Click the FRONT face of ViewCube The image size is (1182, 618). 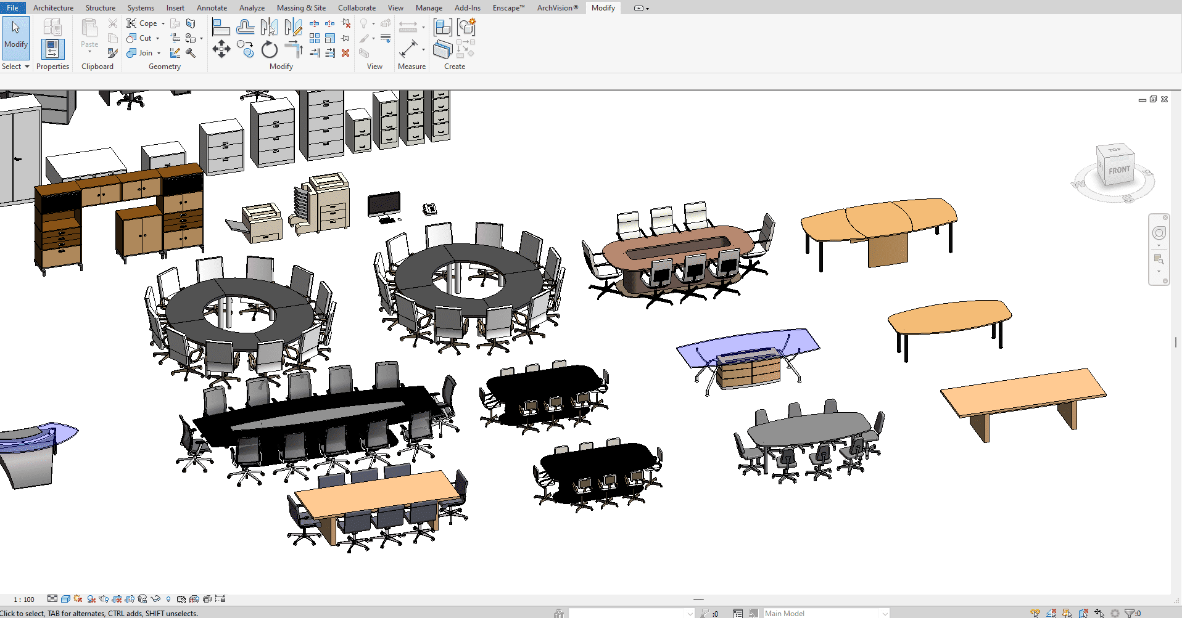pyautogui.click(x=1118, y=170)
